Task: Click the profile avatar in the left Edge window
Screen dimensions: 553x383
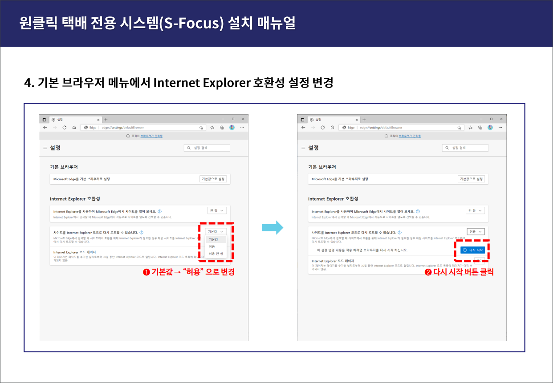Action: [232, 127]
